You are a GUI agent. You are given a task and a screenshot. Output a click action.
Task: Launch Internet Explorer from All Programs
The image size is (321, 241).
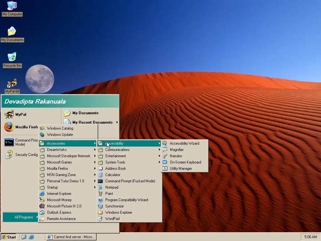[x=68, y=194]
